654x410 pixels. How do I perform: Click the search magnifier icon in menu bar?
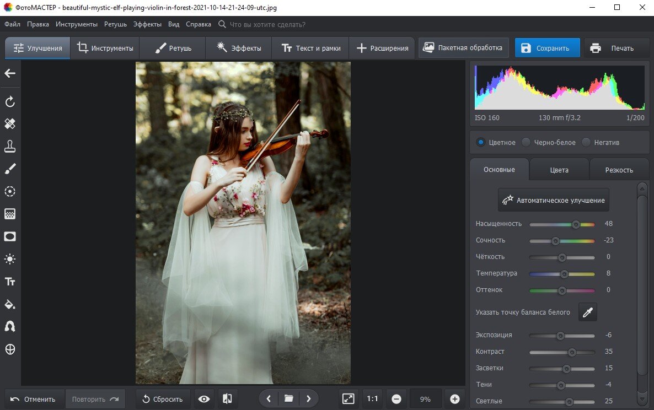(222, 24)
